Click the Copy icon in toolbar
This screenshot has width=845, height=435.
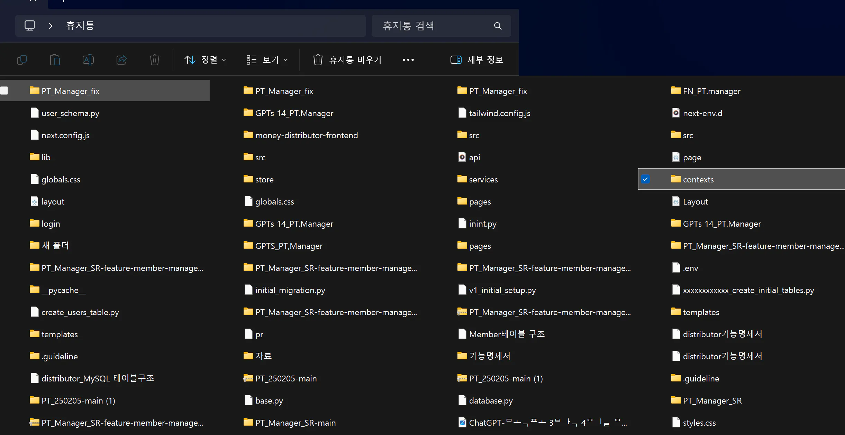click(22, 60)
